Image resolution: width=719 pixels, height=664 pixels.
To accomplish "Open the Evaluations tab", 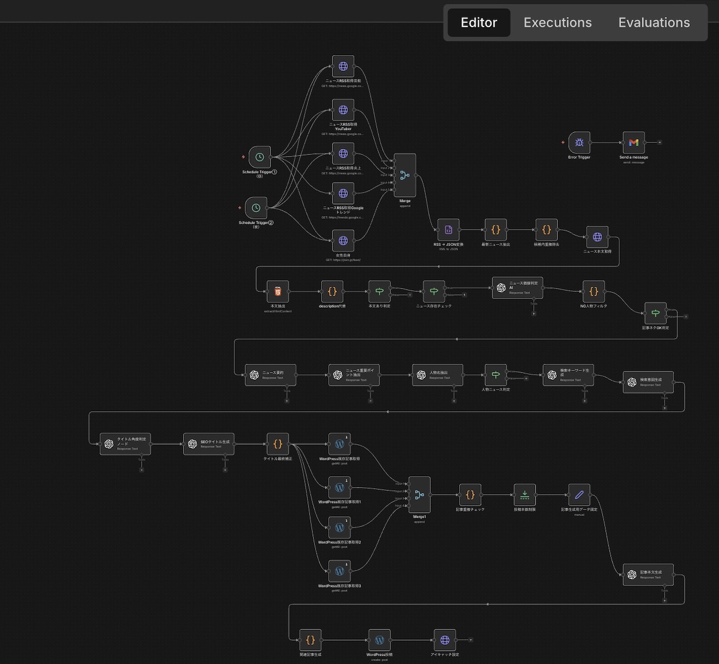I will 654,23.
